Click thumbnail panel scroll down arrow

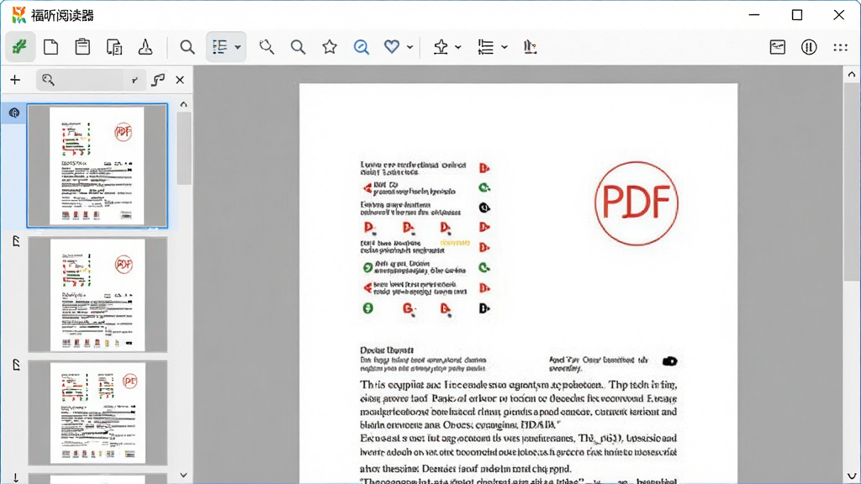tap(183, 476)
